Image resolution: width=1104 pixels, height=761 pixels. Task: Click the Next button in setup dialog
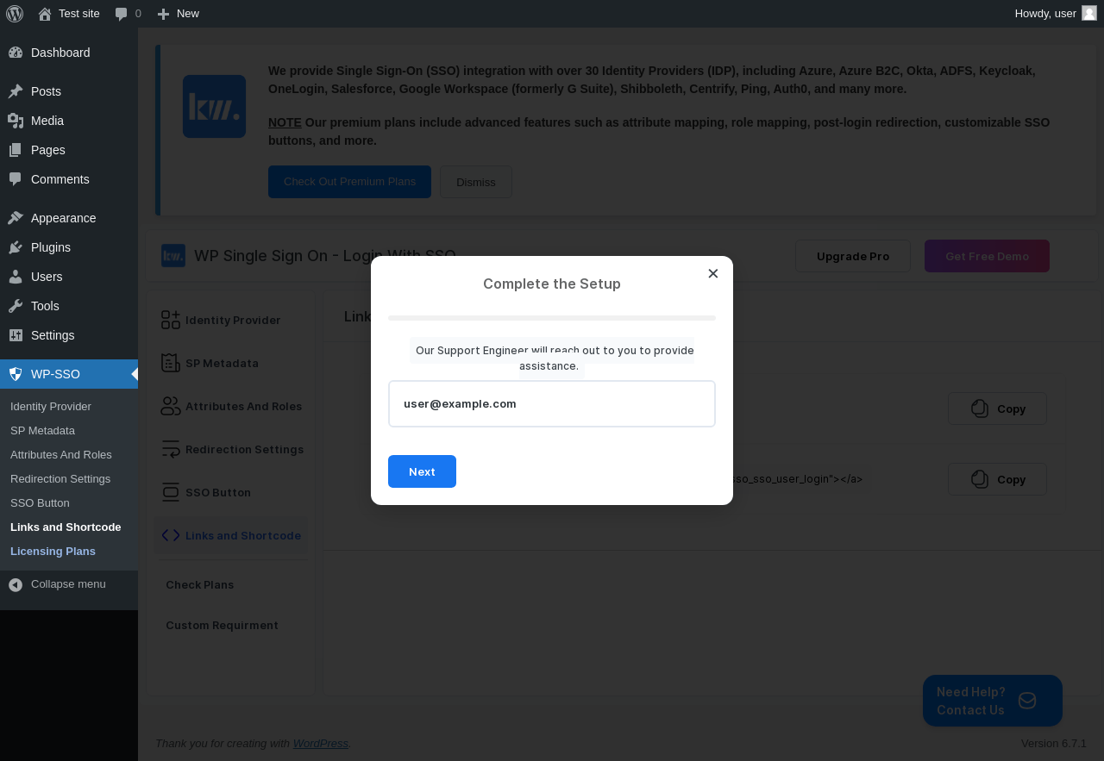tap(422, 471)
